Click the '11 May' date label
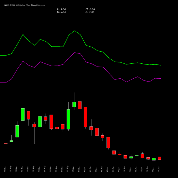Screen dimensions: 178x178 point(5,169)
